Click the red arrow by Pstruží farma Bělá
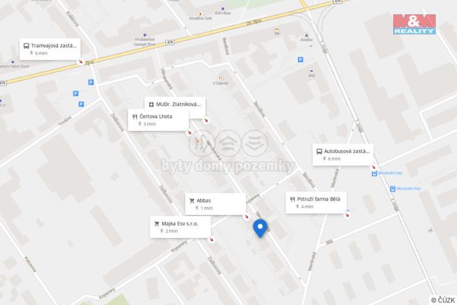The width and height of the screenshot is (457, 305). 347,215
